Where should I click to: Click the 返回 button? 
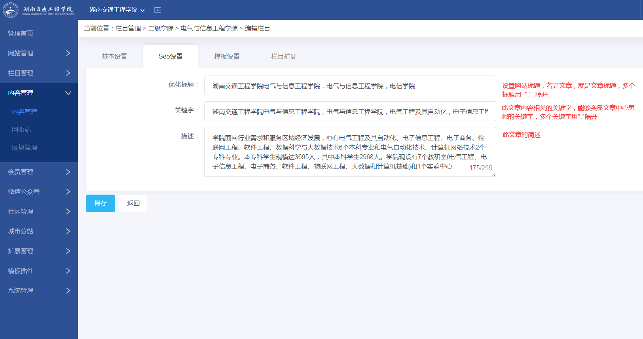click(133, 203)
